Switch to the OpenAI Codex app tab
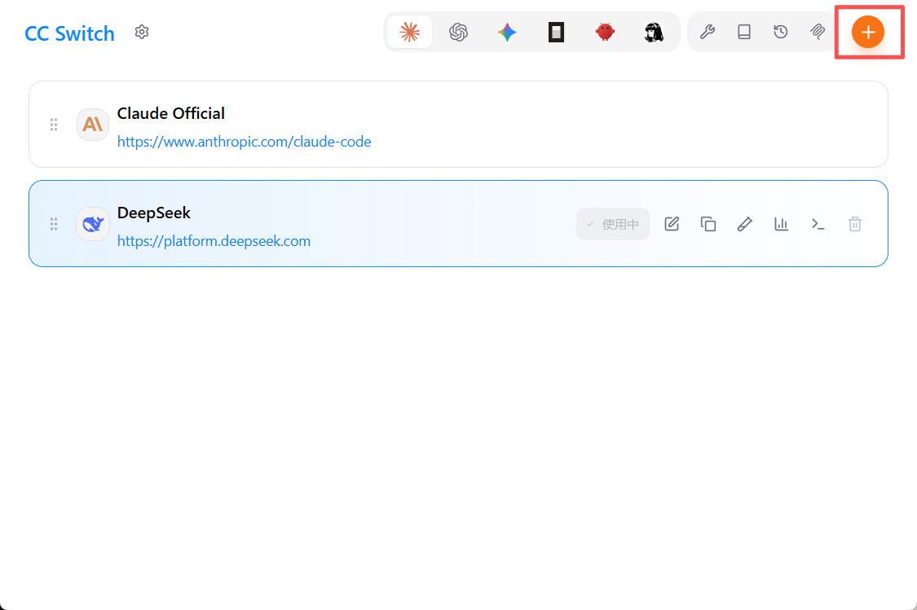The width and height of the screenshot is (917, 610). [x=458, y=32]
